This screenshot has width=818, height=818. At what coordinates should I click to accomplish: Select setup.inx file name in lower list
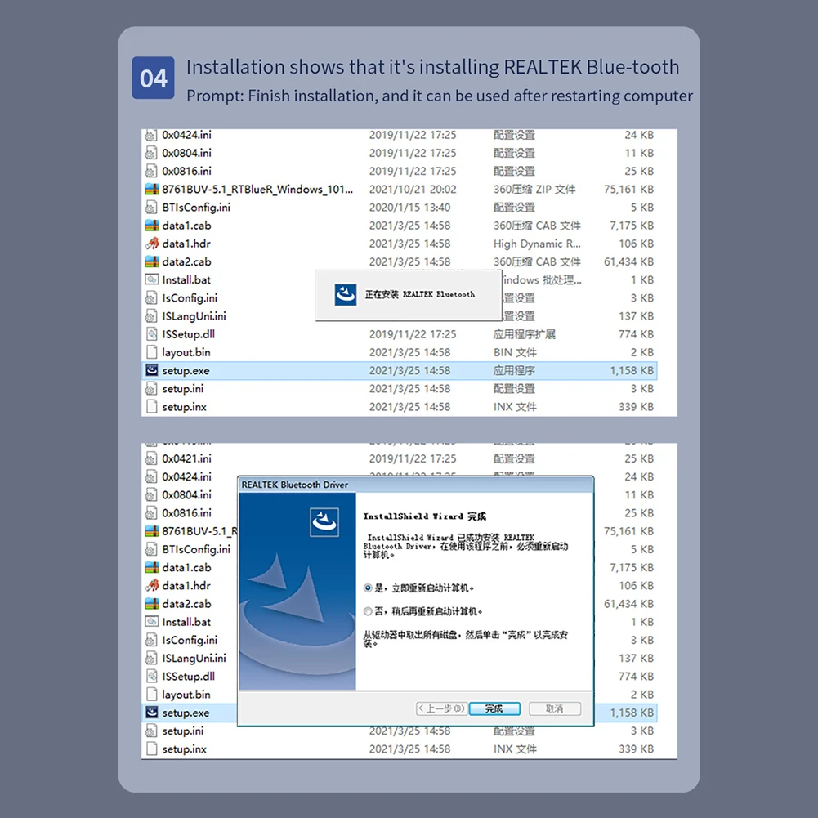click(184, 749)
